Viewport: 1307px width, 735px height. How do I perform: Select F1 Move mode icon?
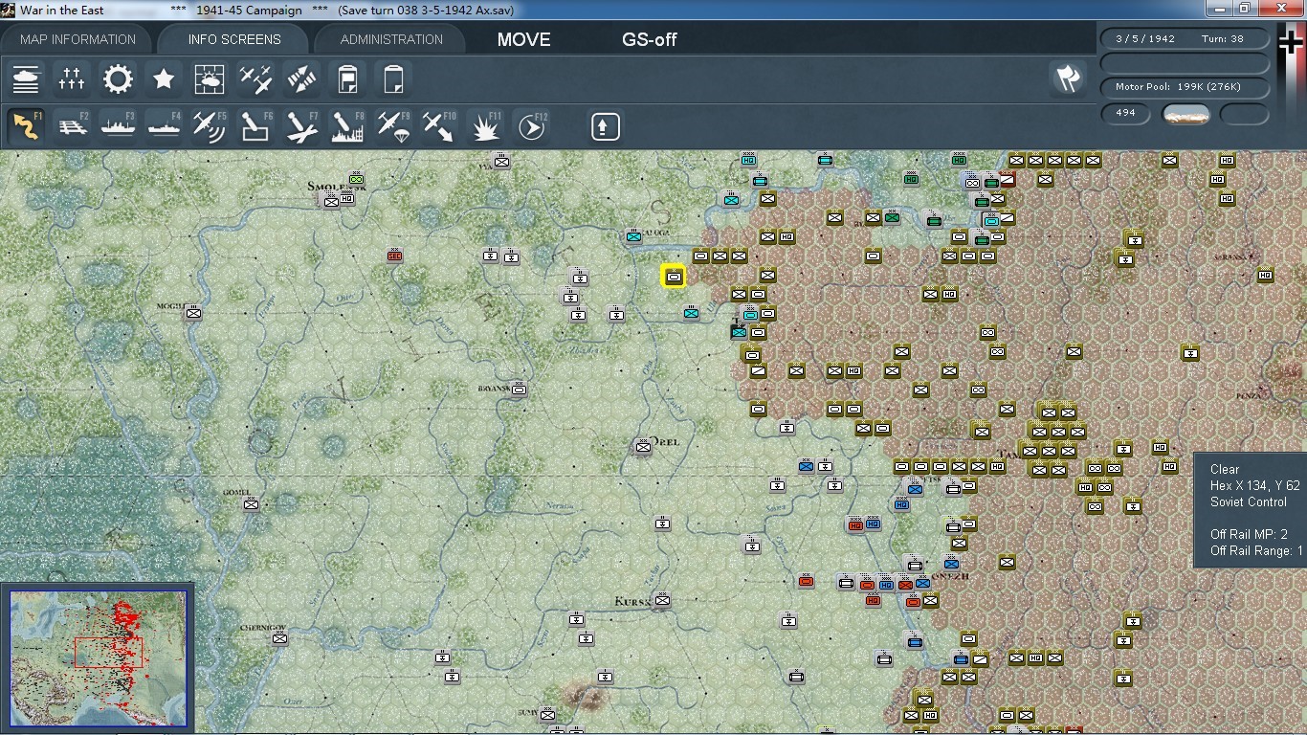pyautogui.click(x=26, y=126)
